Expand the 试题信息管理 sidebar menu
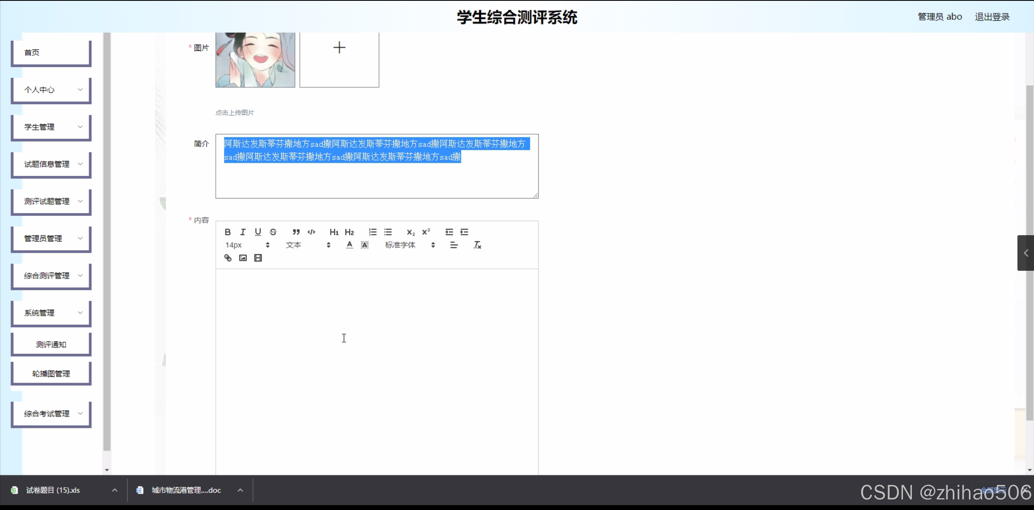1034x510 pixels. click(x=51, y=164)
